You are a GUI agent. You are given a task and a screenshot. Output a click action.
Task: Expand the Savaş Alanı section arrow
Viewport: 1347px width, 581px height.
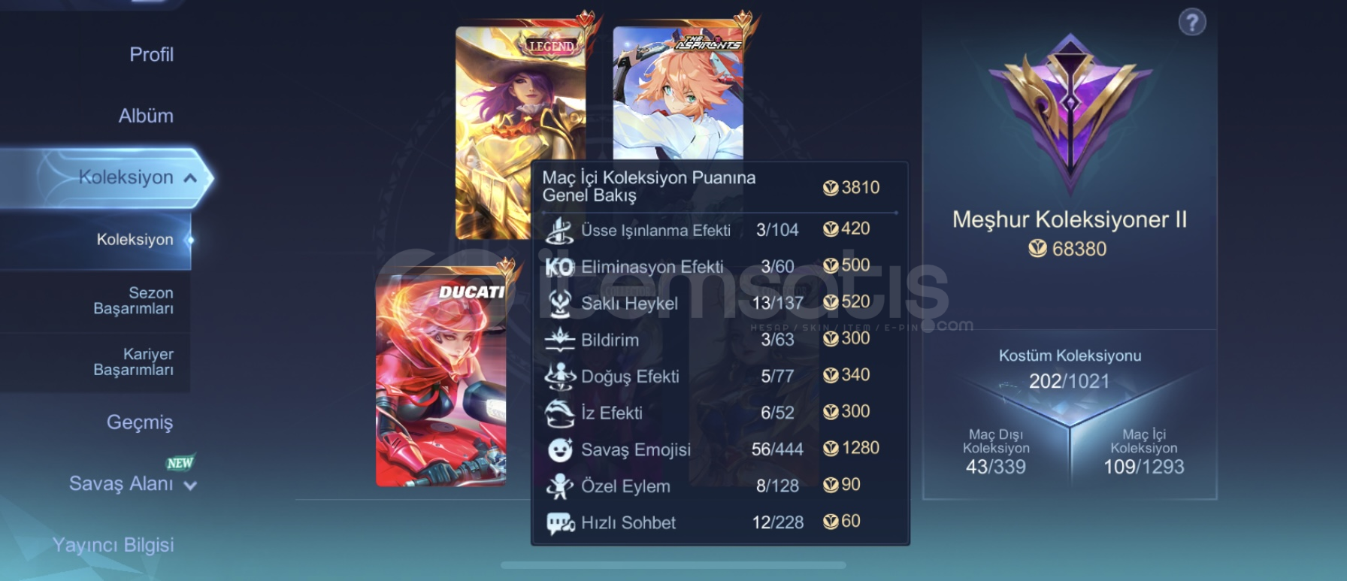click(190, 486)
